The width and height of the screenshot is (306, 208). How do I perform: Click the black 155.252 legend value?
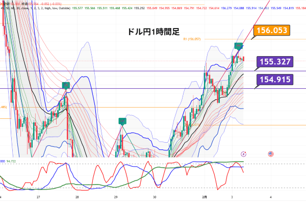pyautogui.click(x=139, y=8)
